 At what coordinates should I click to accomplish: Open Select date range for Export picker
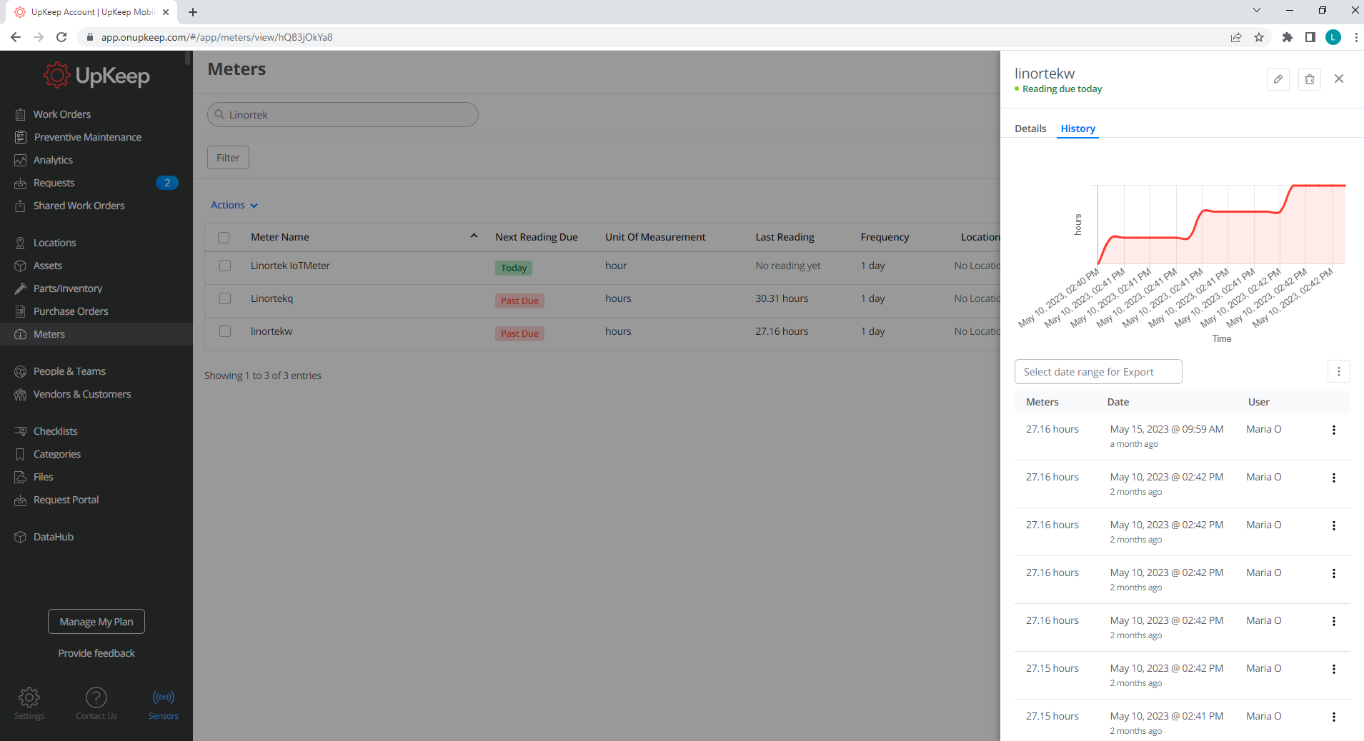[x=1098, y=372]
